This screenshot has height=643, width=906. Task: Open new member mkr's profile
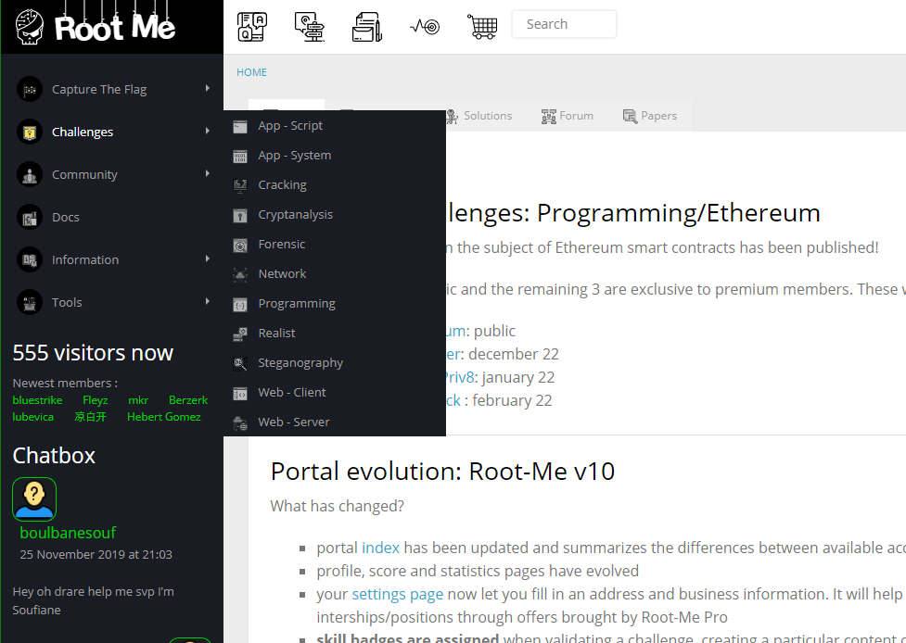(138, 400)
